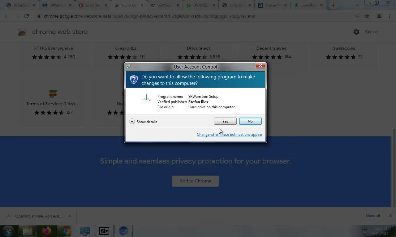This screenshot has height=237, width=396.
Task: Open the 7-Zip taskbar icon
Action: click(x=104, y=231)
